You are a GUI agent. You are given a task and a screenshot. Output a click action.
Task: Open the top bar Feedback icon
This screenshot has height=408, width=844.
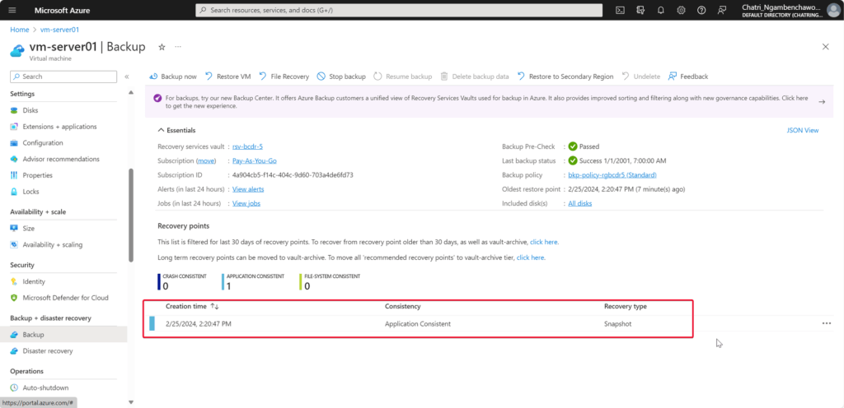tap(722, 10)
